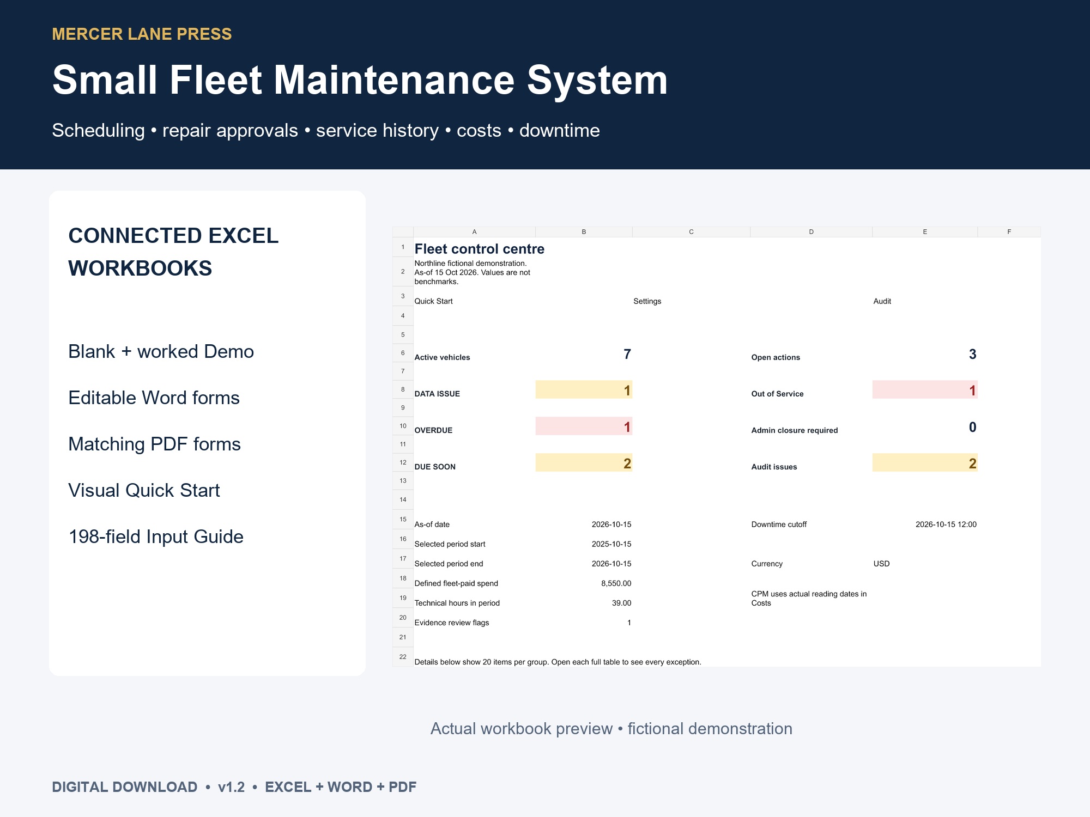The width and height of the screenshot is (1090, 817).
Task: Click the 'Small Fleet Maintenance System' title
Action: pyautogui.click(x=360, y=80)
